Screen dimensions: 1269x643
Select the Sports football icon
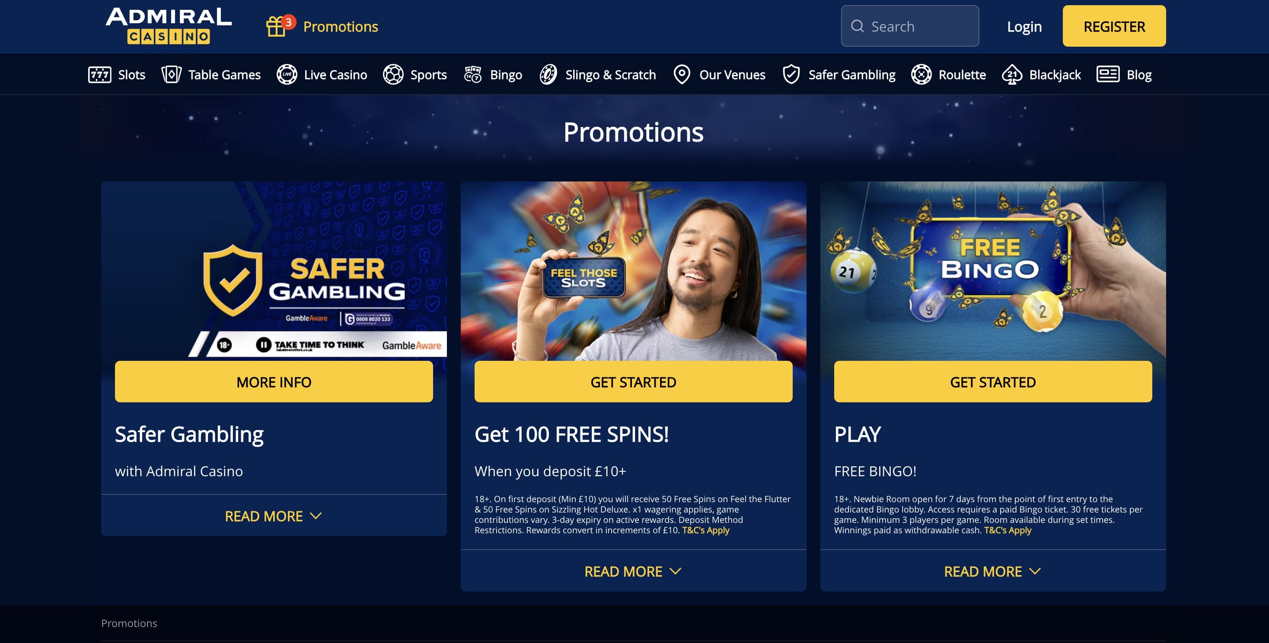[393, 75]
